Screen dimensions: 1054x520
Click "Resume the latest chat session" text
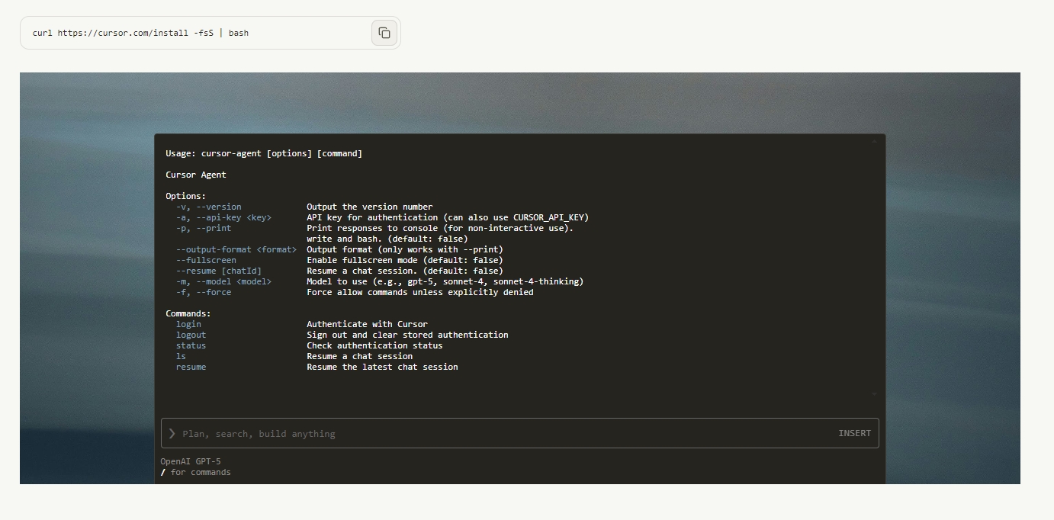(x=382, y=367)
